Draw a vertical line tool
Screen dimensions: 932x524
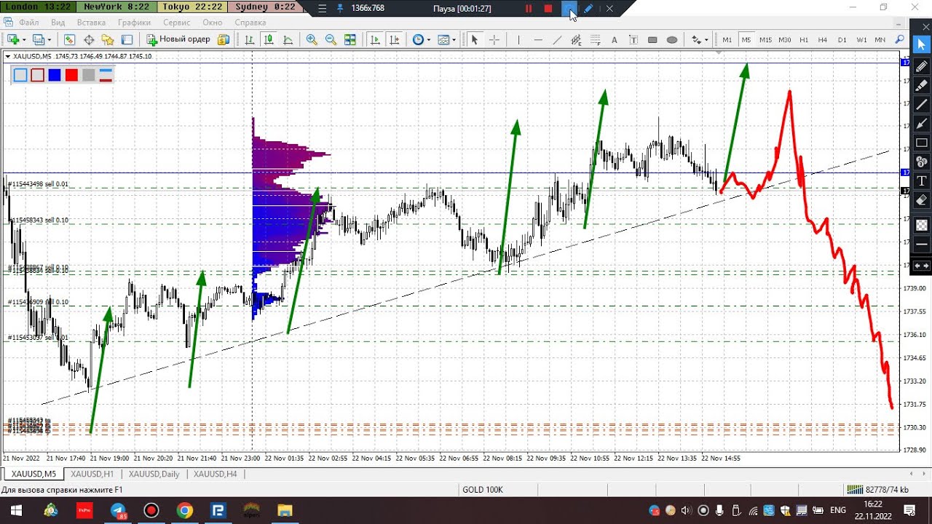[x=518, y=39]
